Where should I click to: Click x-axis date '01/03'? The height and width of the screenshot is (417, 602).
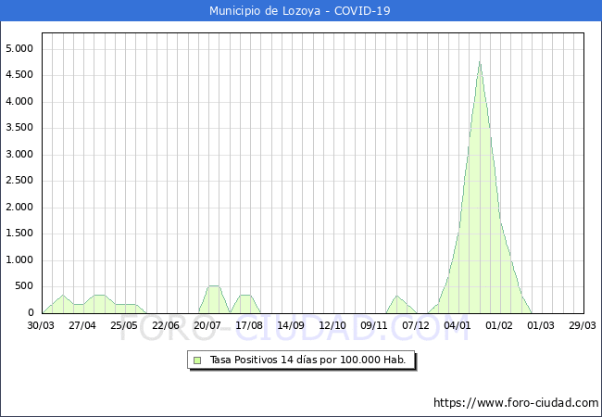click(x=541, y=325)
